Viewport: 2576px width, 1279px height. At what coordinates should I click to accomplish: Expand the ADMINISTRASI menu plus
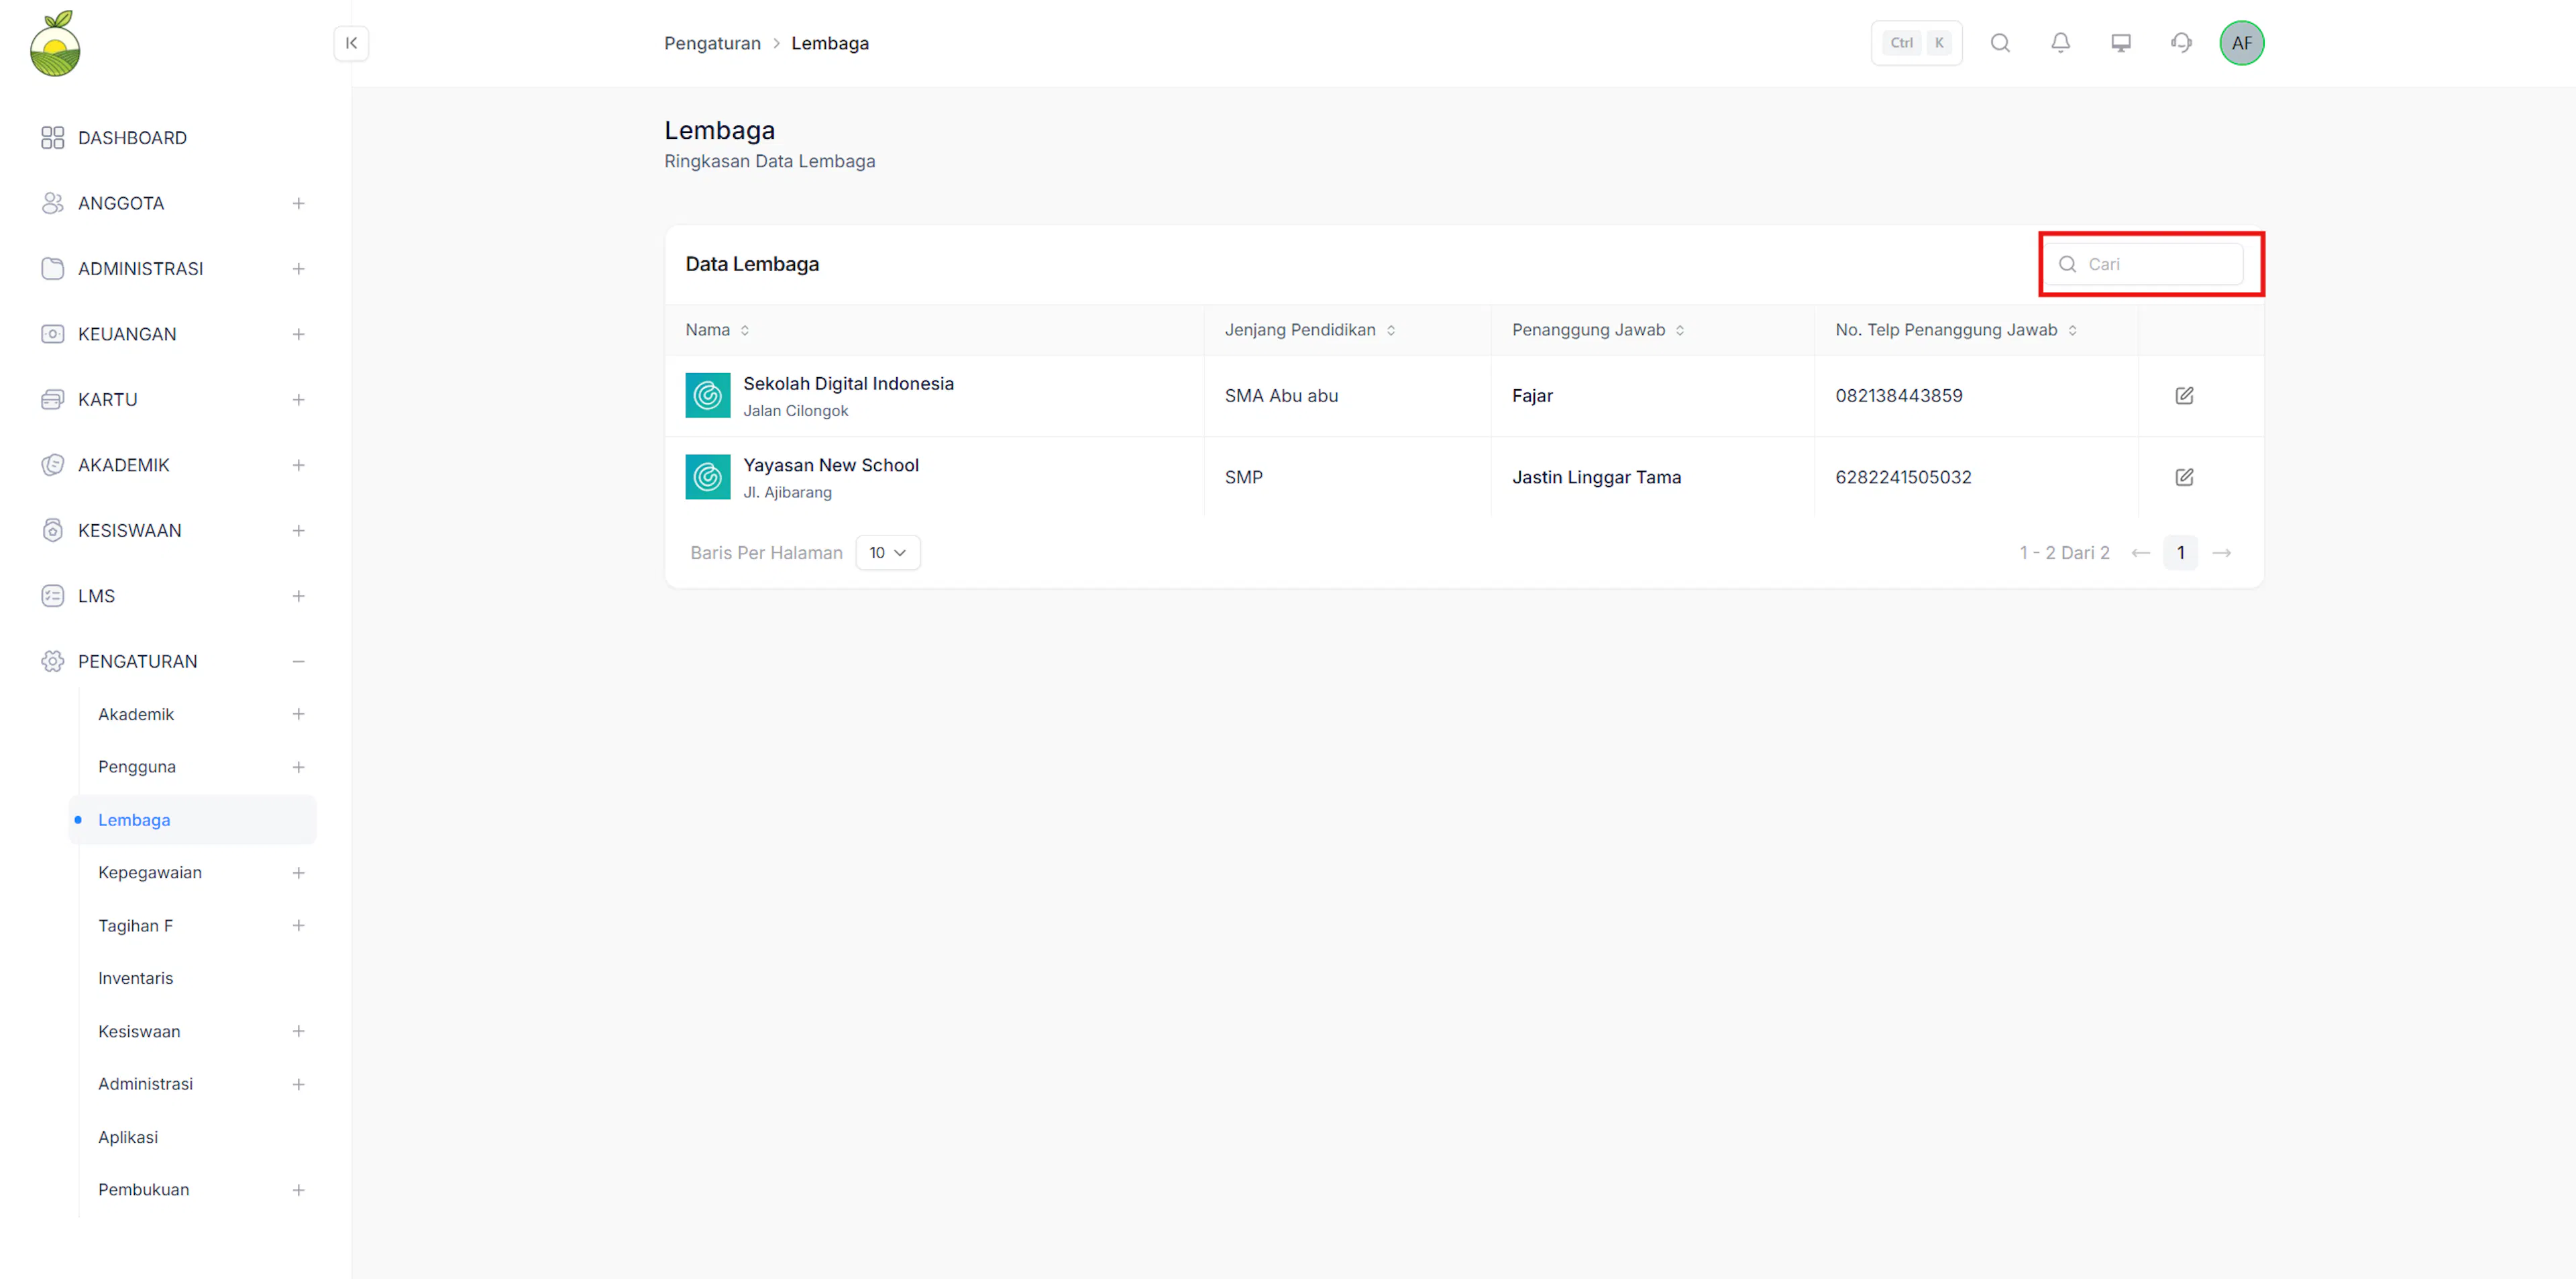click(298, 269)
